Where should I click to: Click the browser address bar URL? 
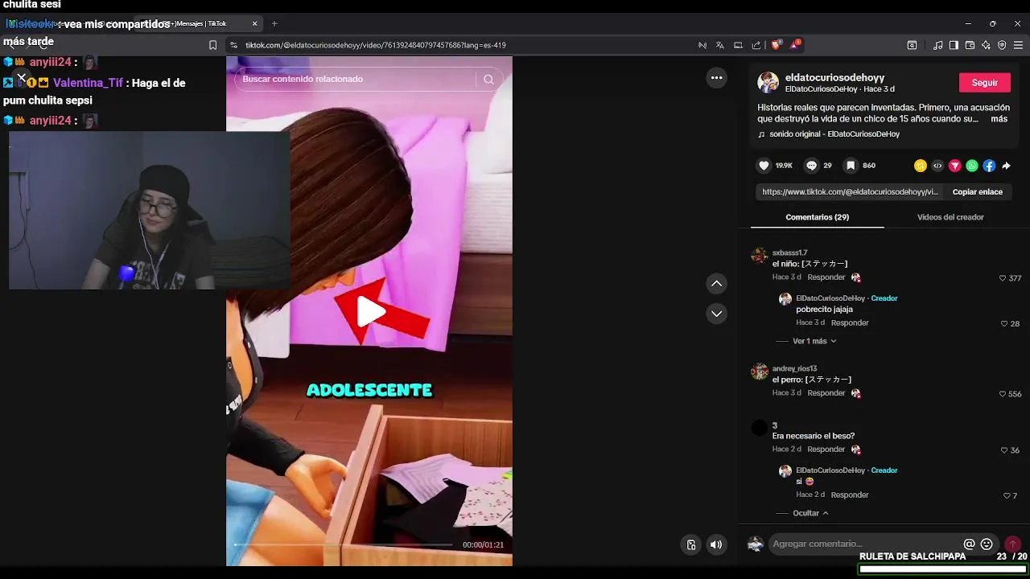[x=376, y=45]
